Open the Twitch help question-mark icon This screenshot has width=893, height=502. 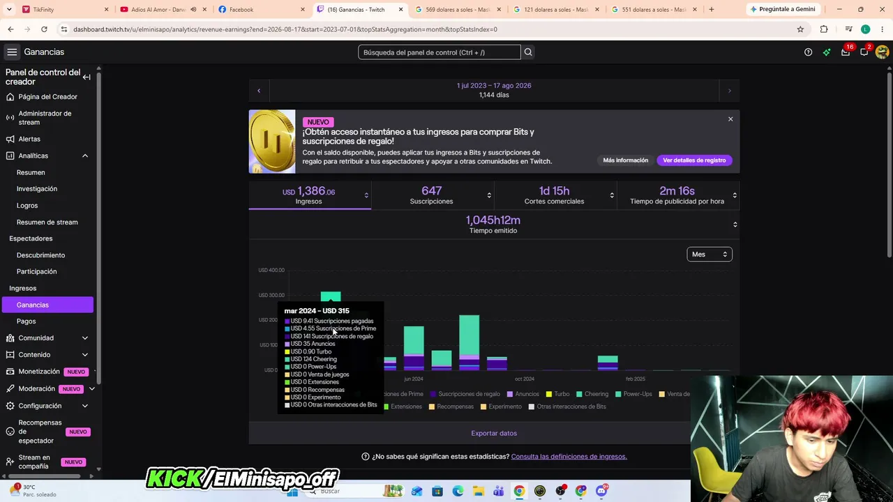point(808,52)
